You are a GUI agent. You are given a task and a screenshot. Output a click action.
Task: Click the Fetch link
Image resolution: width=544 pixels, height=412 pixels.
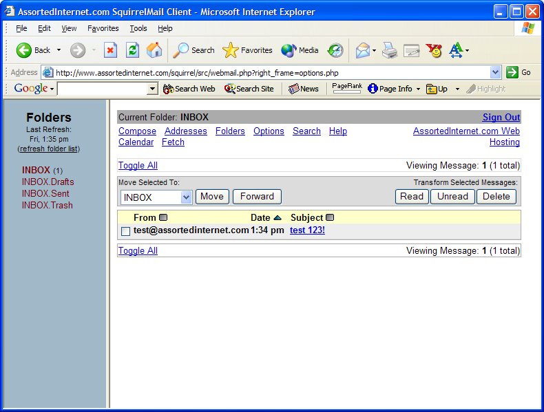173,142
